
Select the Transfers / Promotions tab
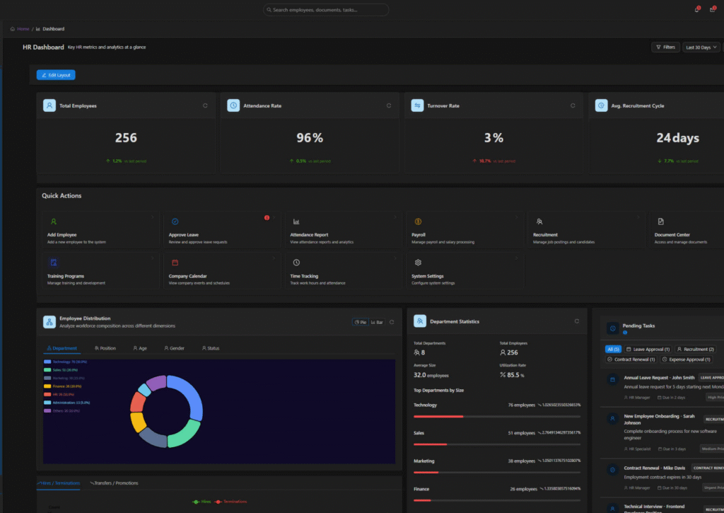tap(114, 483)
